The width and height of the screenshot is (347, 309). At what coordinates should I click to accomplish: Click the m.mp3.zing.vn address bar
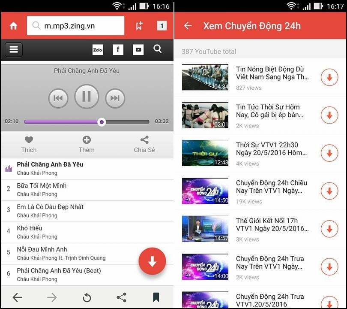pyautogui.click(x=76, y=26)
